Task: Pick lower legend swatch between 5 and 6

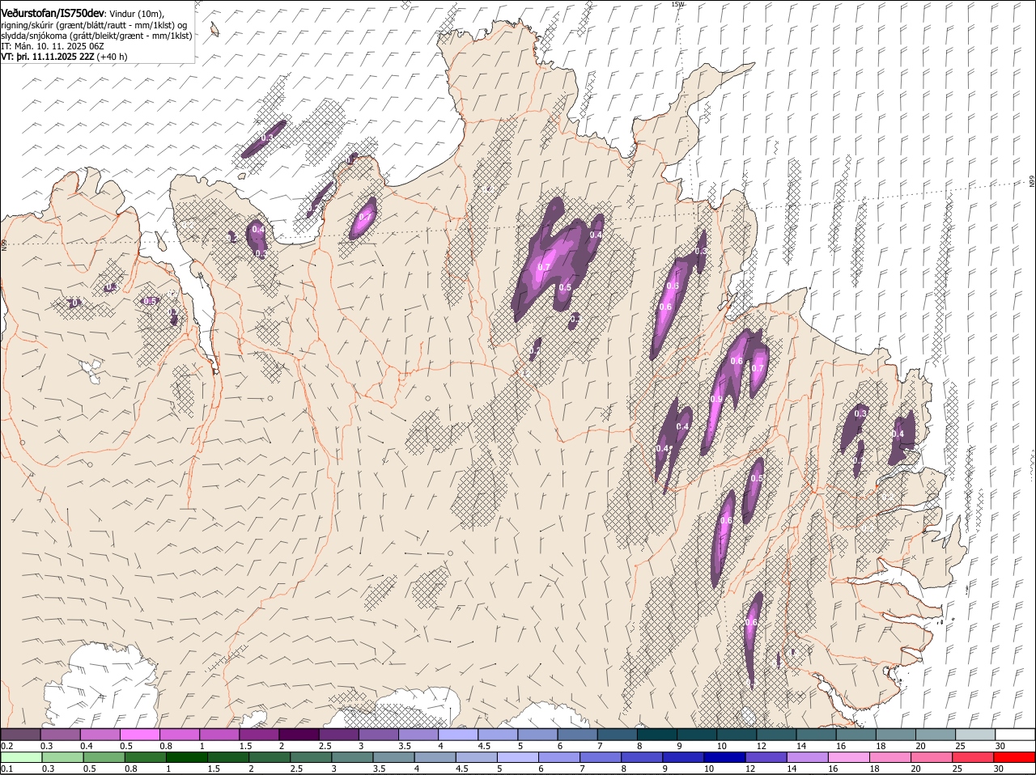Action: [517, 757]
